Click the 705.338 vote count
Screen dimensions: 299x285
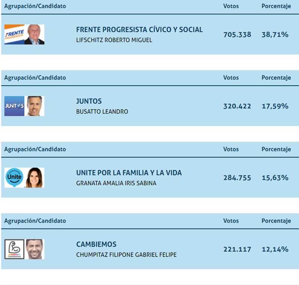click(237, 35)
